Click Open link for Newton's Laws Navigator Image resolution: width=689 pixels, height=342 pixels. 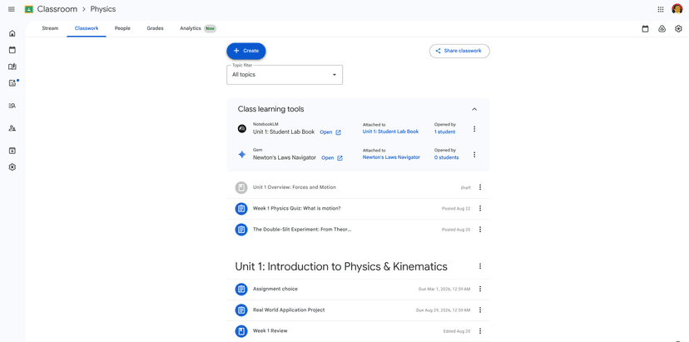[x=327, y=158]
